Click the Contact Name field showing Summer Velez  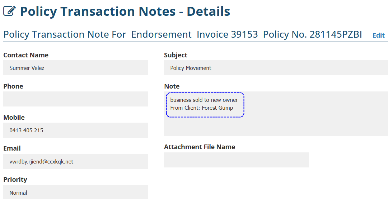coord(75,68)
